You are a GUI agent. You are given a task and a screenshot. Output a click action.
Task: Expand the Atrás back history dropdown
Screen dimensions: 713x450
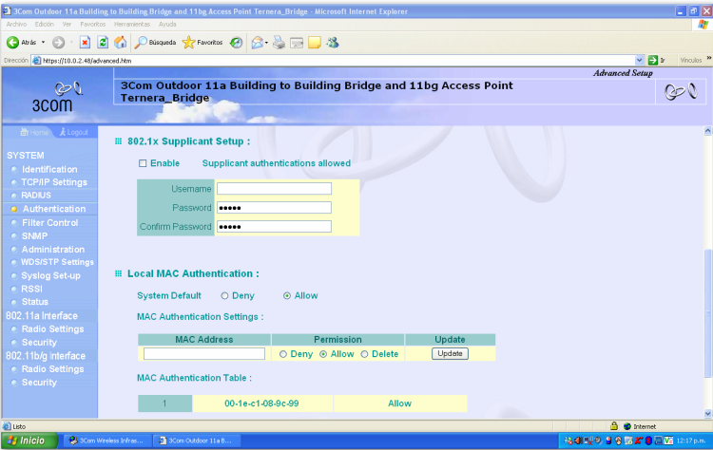pos(44,42)
